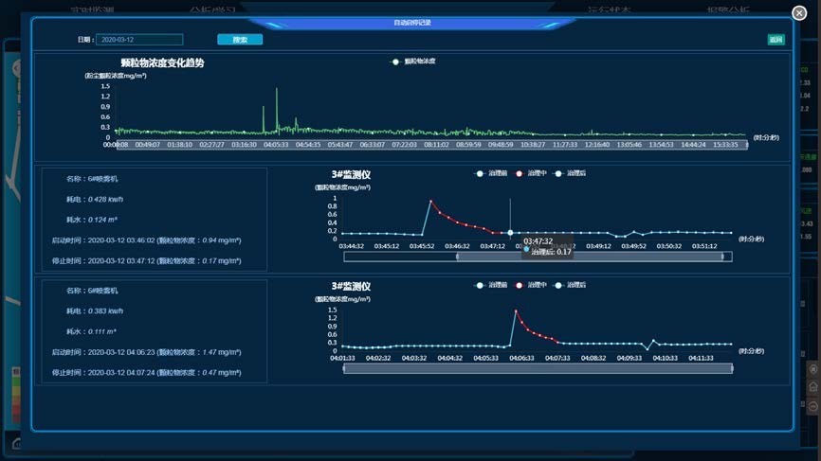Focus the date field showing 2020-03-12
The height and width of the screenshot is (461, 821).
pos(139,40)
